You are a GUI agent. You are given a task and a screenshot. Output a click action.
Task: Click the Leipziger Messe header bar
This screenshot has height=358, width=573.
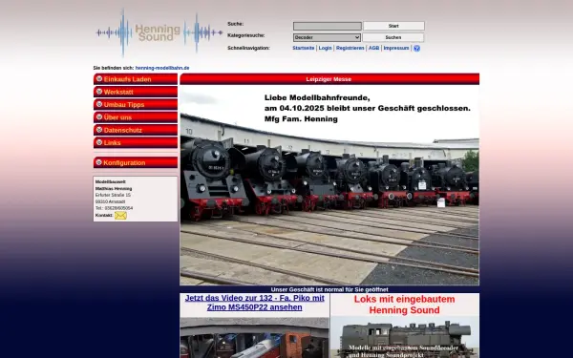329,79
